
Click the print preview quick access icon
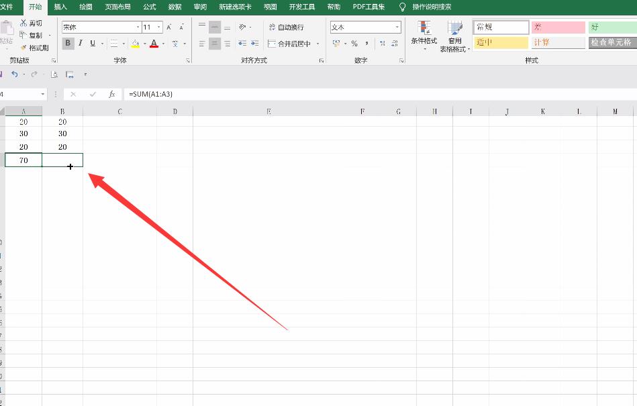[54, 74]
